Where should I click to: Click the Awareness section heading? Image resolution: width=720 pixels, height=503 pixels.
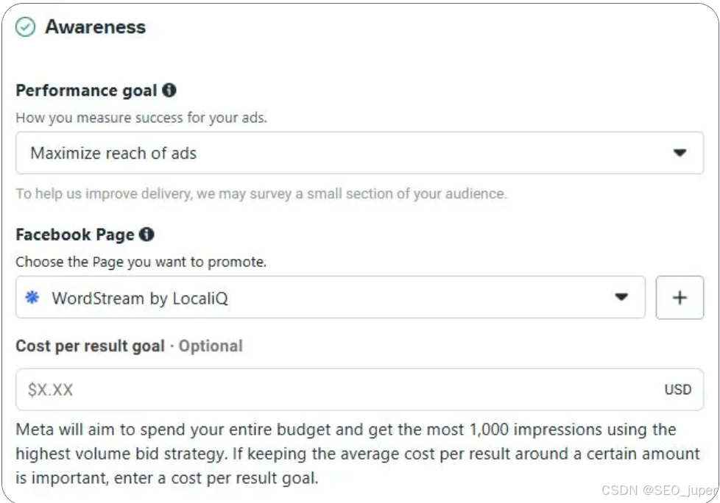(96, 27)
